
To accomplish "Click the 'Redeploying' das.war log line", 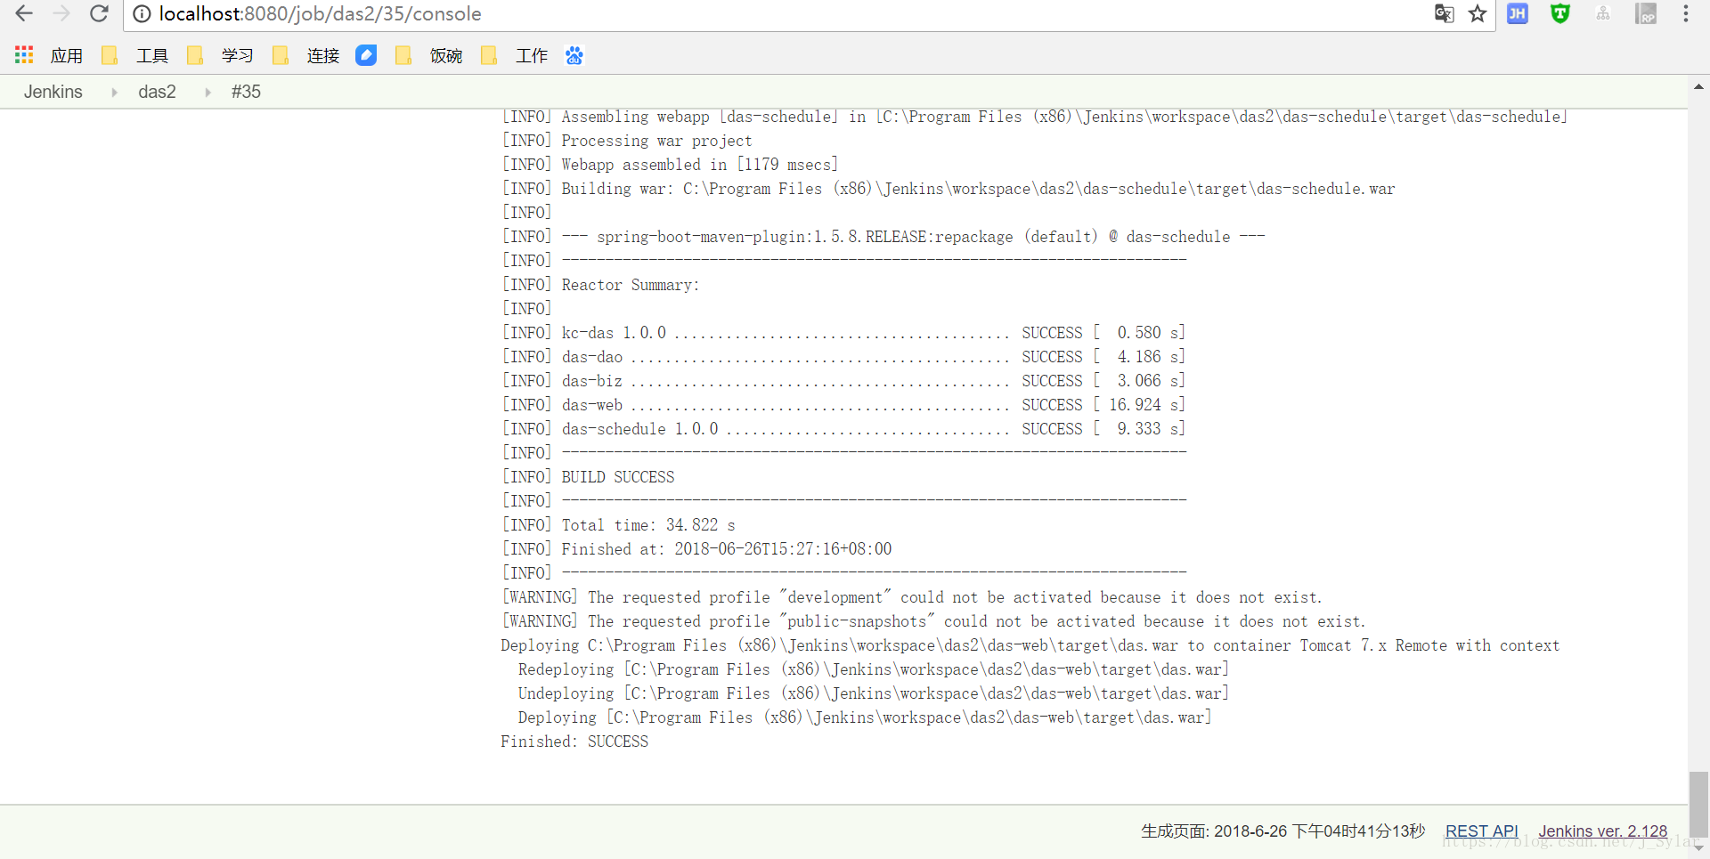I will tap(874, 669).
